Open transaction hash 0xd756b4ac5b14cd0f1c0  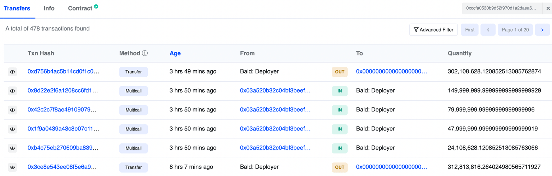(x=63, y=71)
